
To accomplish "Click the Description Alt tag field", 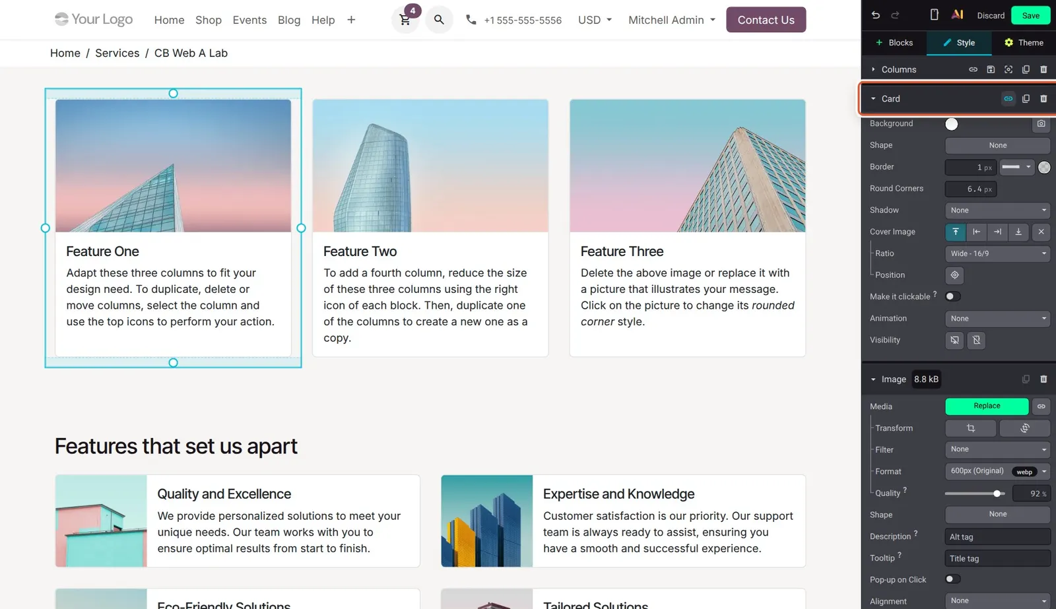I will 997,536.
